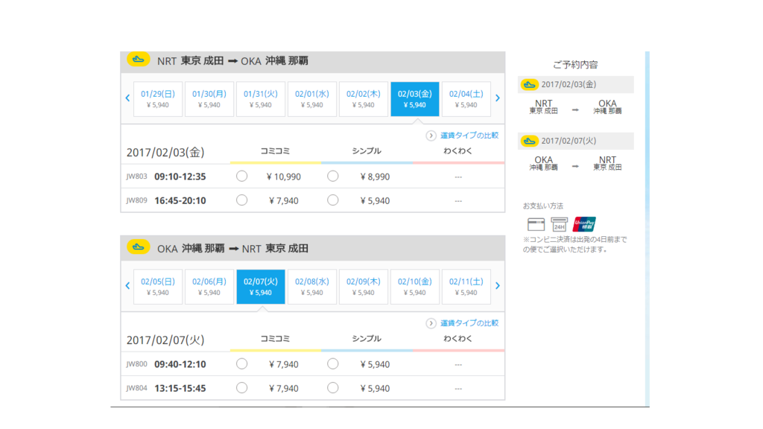
Task: Choose outbound date 01/30(月)
Action: tap(209, 99)
